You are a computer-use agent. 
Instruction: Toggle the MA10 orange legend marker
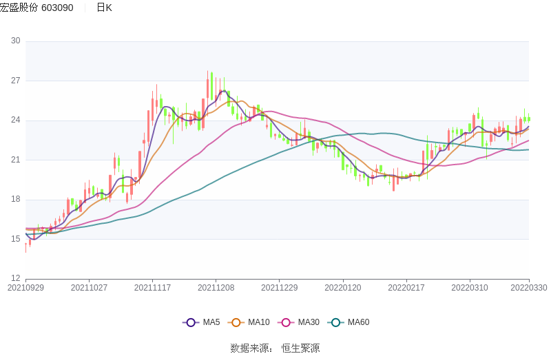tap(236, 322)
